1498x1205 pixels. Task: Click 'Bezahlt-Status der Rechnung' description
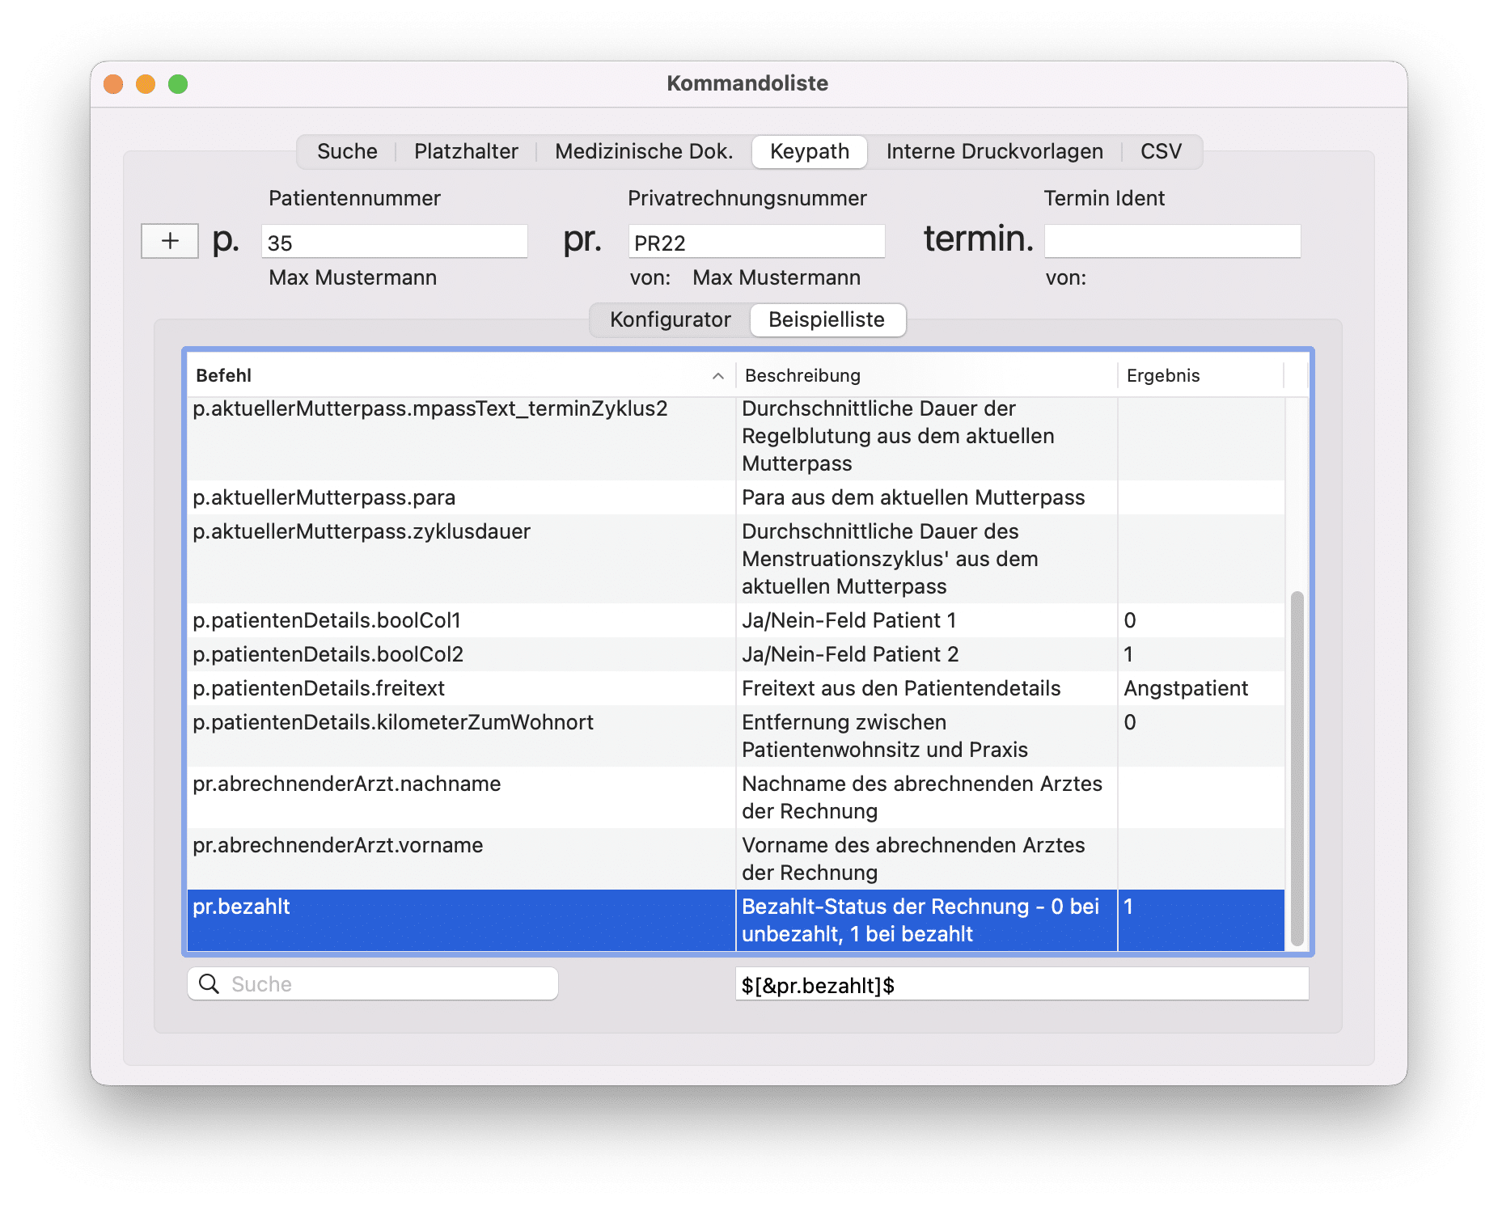[920, 920]
